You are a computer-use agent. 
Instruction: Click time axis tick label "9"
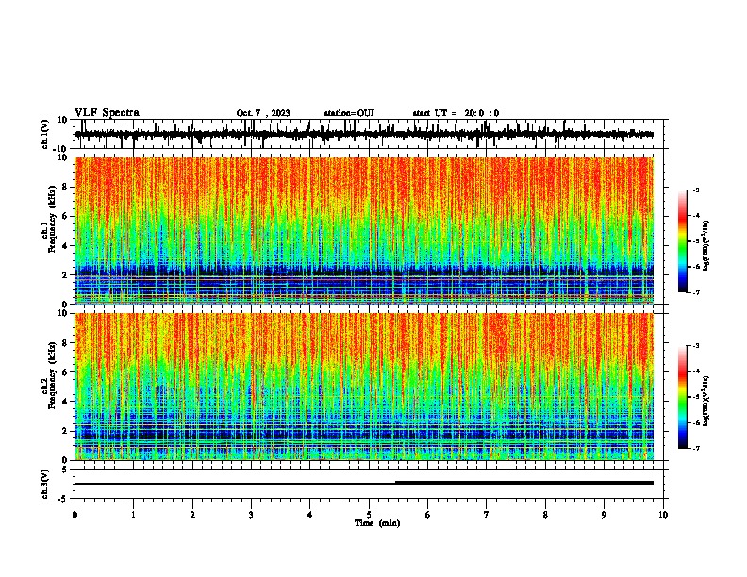tap(604, 515)
